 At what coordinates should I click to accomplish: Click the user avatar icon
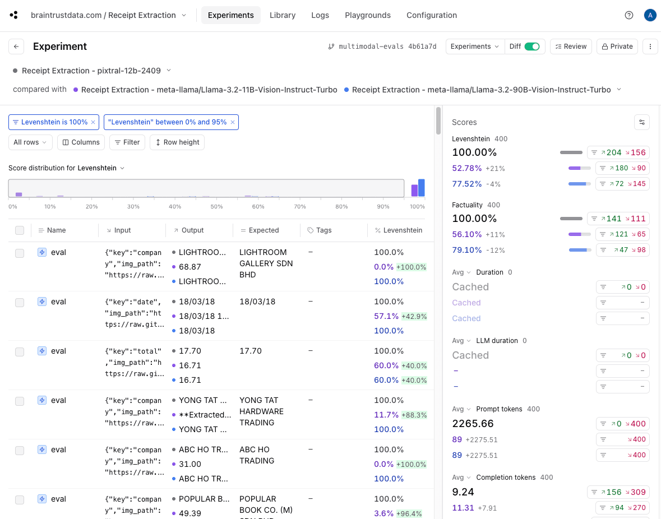(650, 15)
